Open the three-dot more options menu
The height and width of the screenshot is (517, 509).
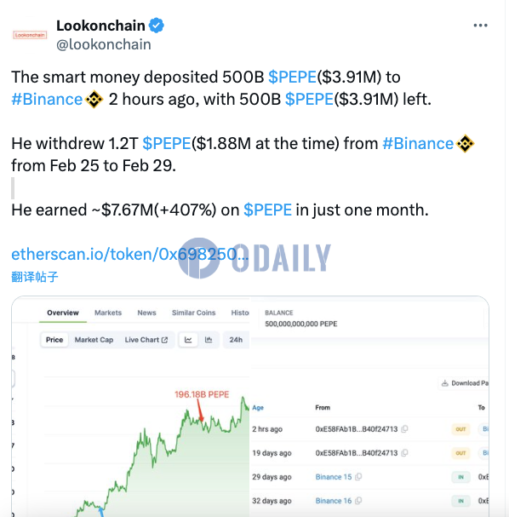coord(480,26)
